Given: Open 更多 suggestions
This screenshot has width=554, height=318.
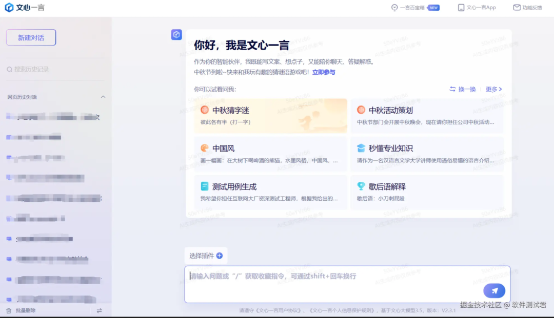Looking at the screenshot, I should tap(493, 89).
